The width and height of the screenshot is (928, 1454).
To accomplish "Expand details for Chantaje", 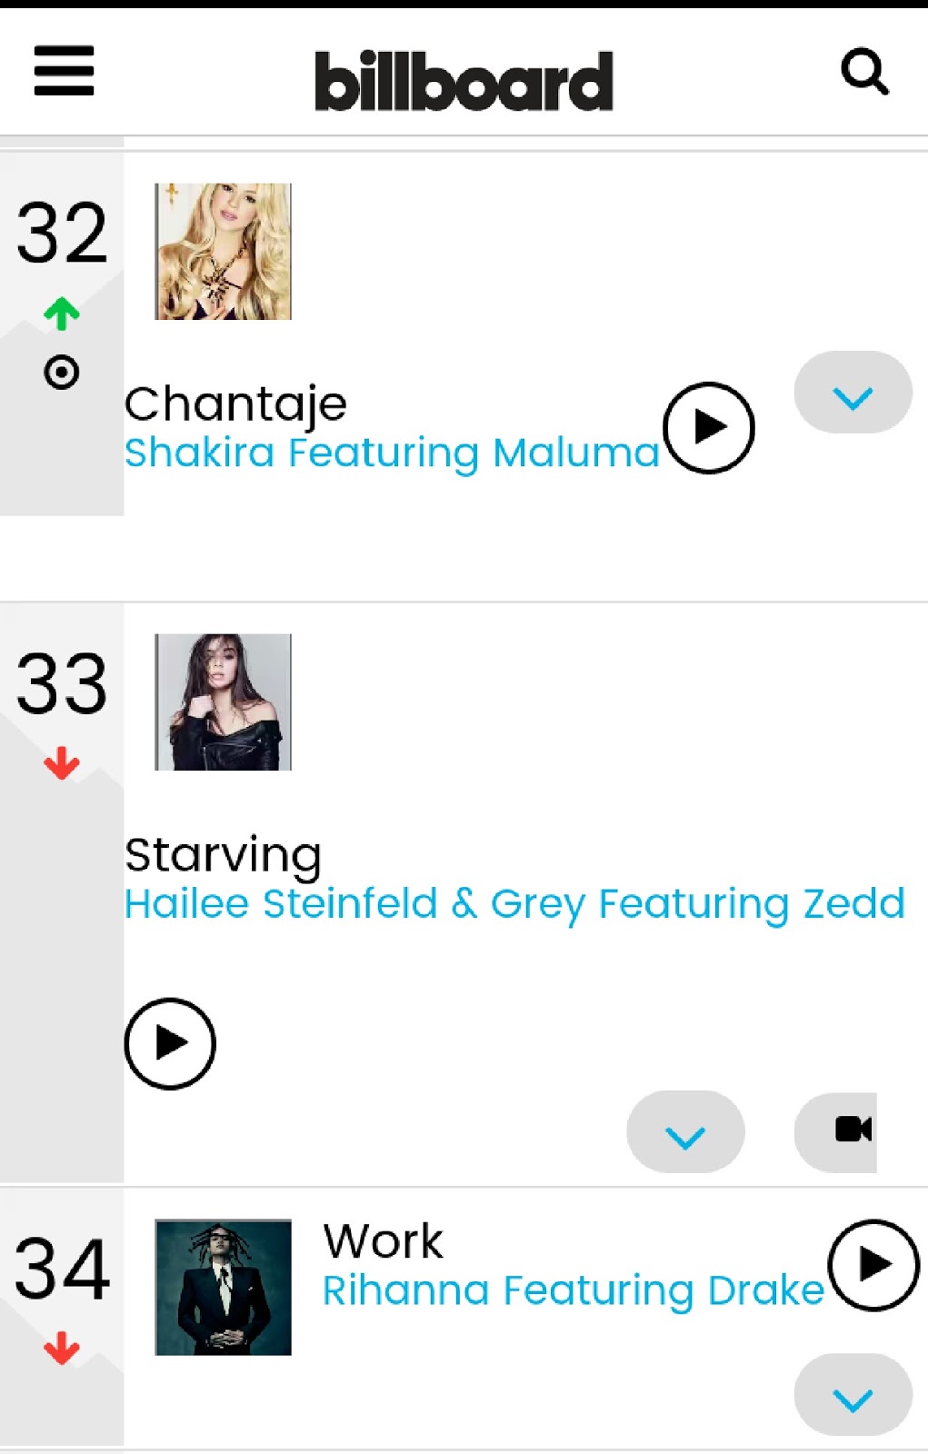I will pos(852,392).
